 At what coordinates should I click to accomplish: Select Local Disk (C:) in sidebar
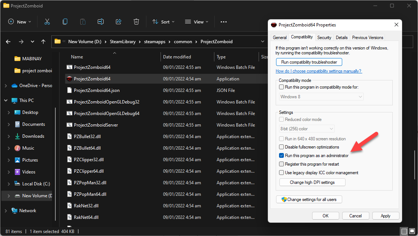tap(36, 184)
